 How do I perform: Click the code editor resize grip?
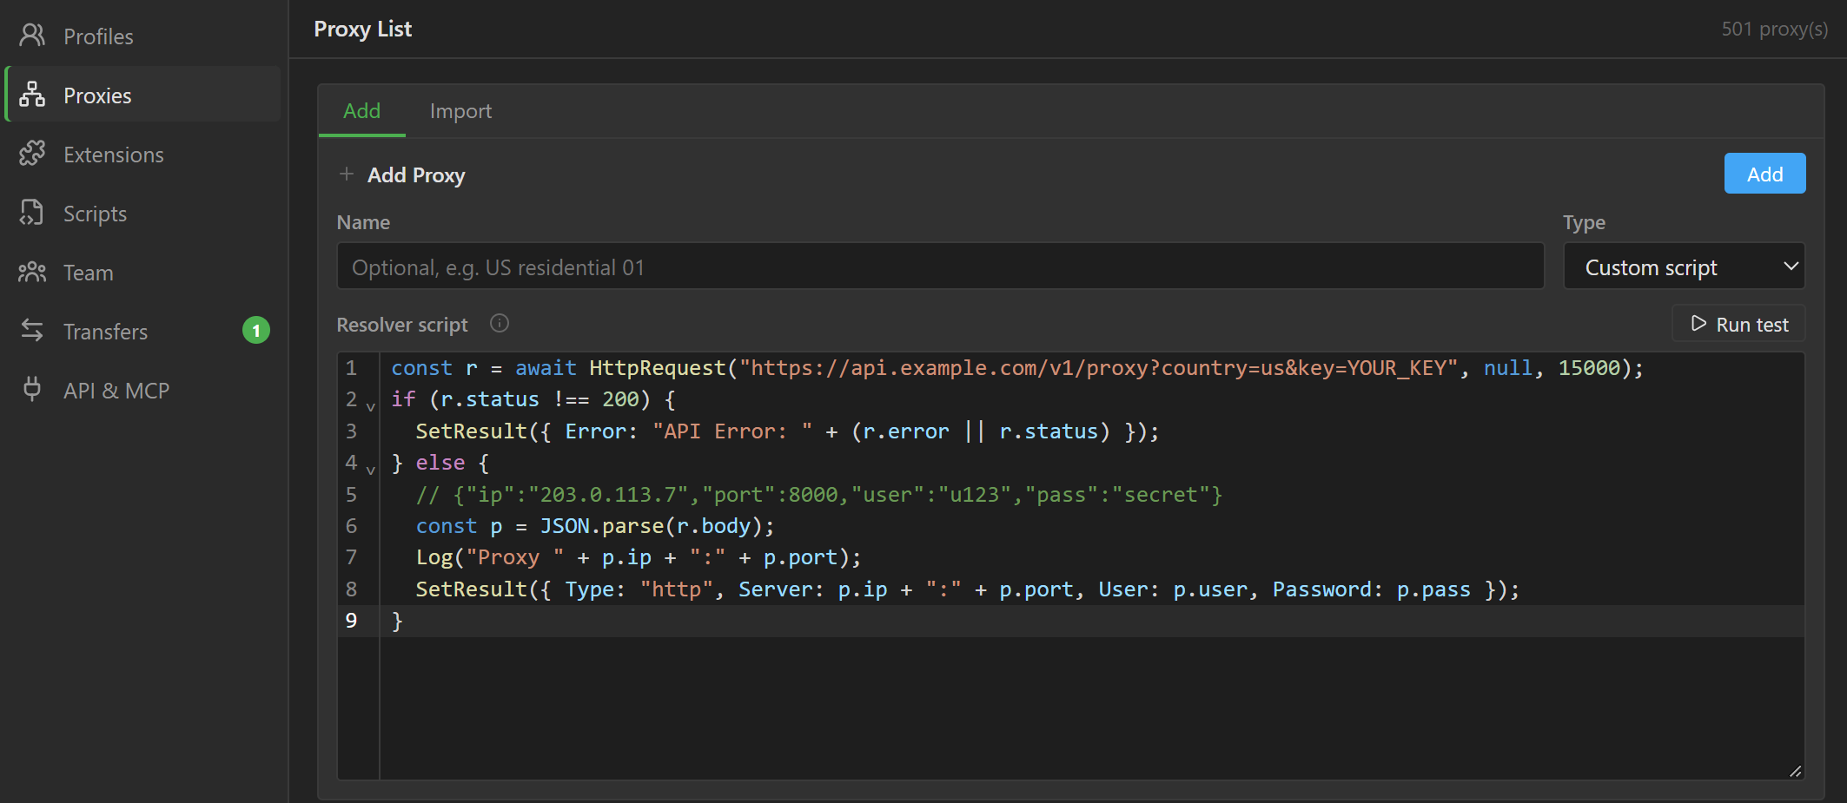(1796, 771)
